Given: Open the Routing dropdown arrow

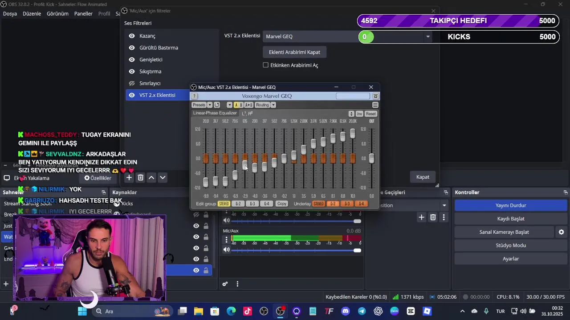Looking at the screenshot, I should (273, 105).
